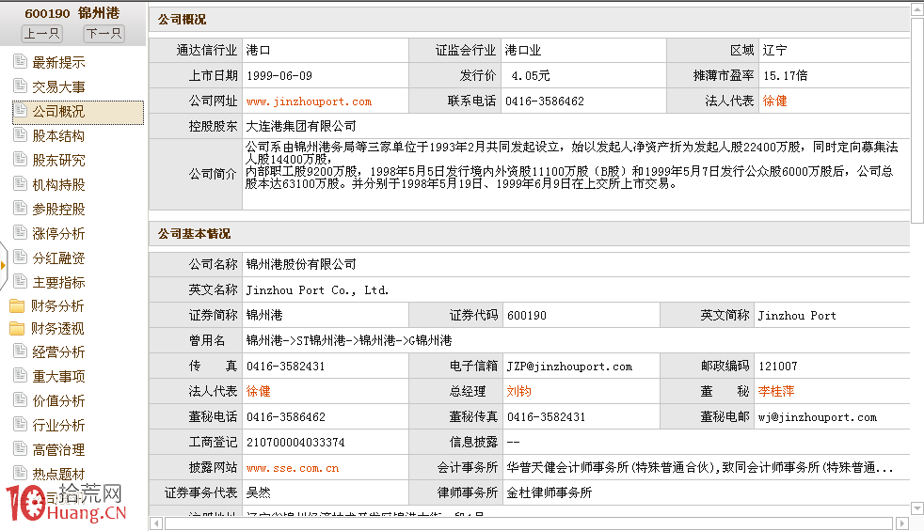Screen dimensions: 924x531
Task: Click the law firm 金杜律师事务所
Action: pyautogui.click(x=550, y=492)
